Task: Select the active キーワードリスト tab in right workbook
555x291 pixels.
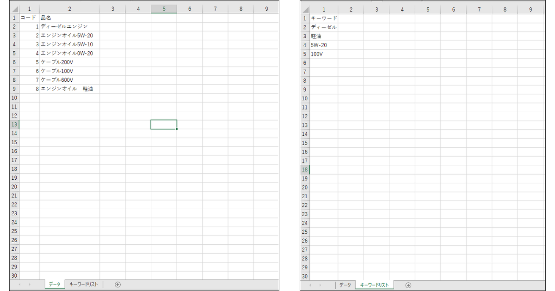Action: click(x=374, y=285)
